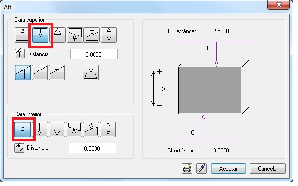Choose downward triangle icon in Cara inferior
The image size is (298, 186).
[57, 129]
